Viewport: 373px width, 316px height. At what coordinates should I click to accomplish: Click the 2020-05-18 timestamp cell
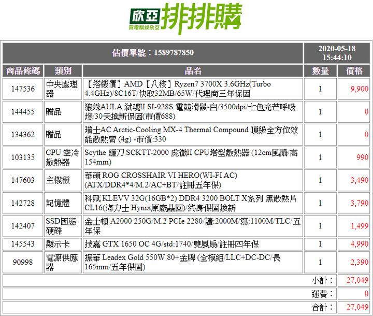[337, 53]
